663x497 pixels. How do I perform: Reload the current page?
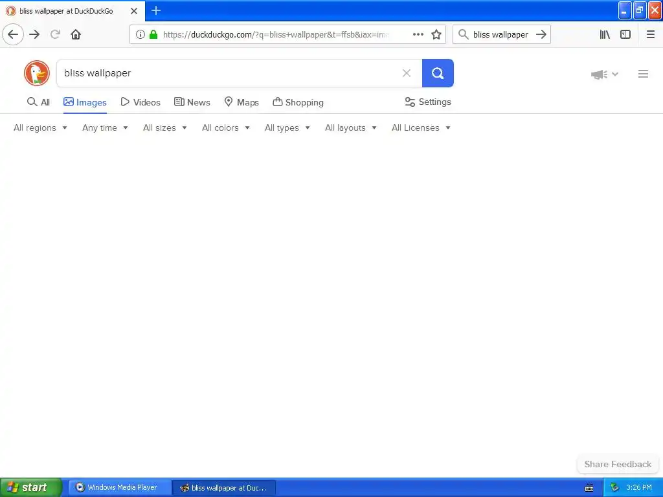pos(55,34)
